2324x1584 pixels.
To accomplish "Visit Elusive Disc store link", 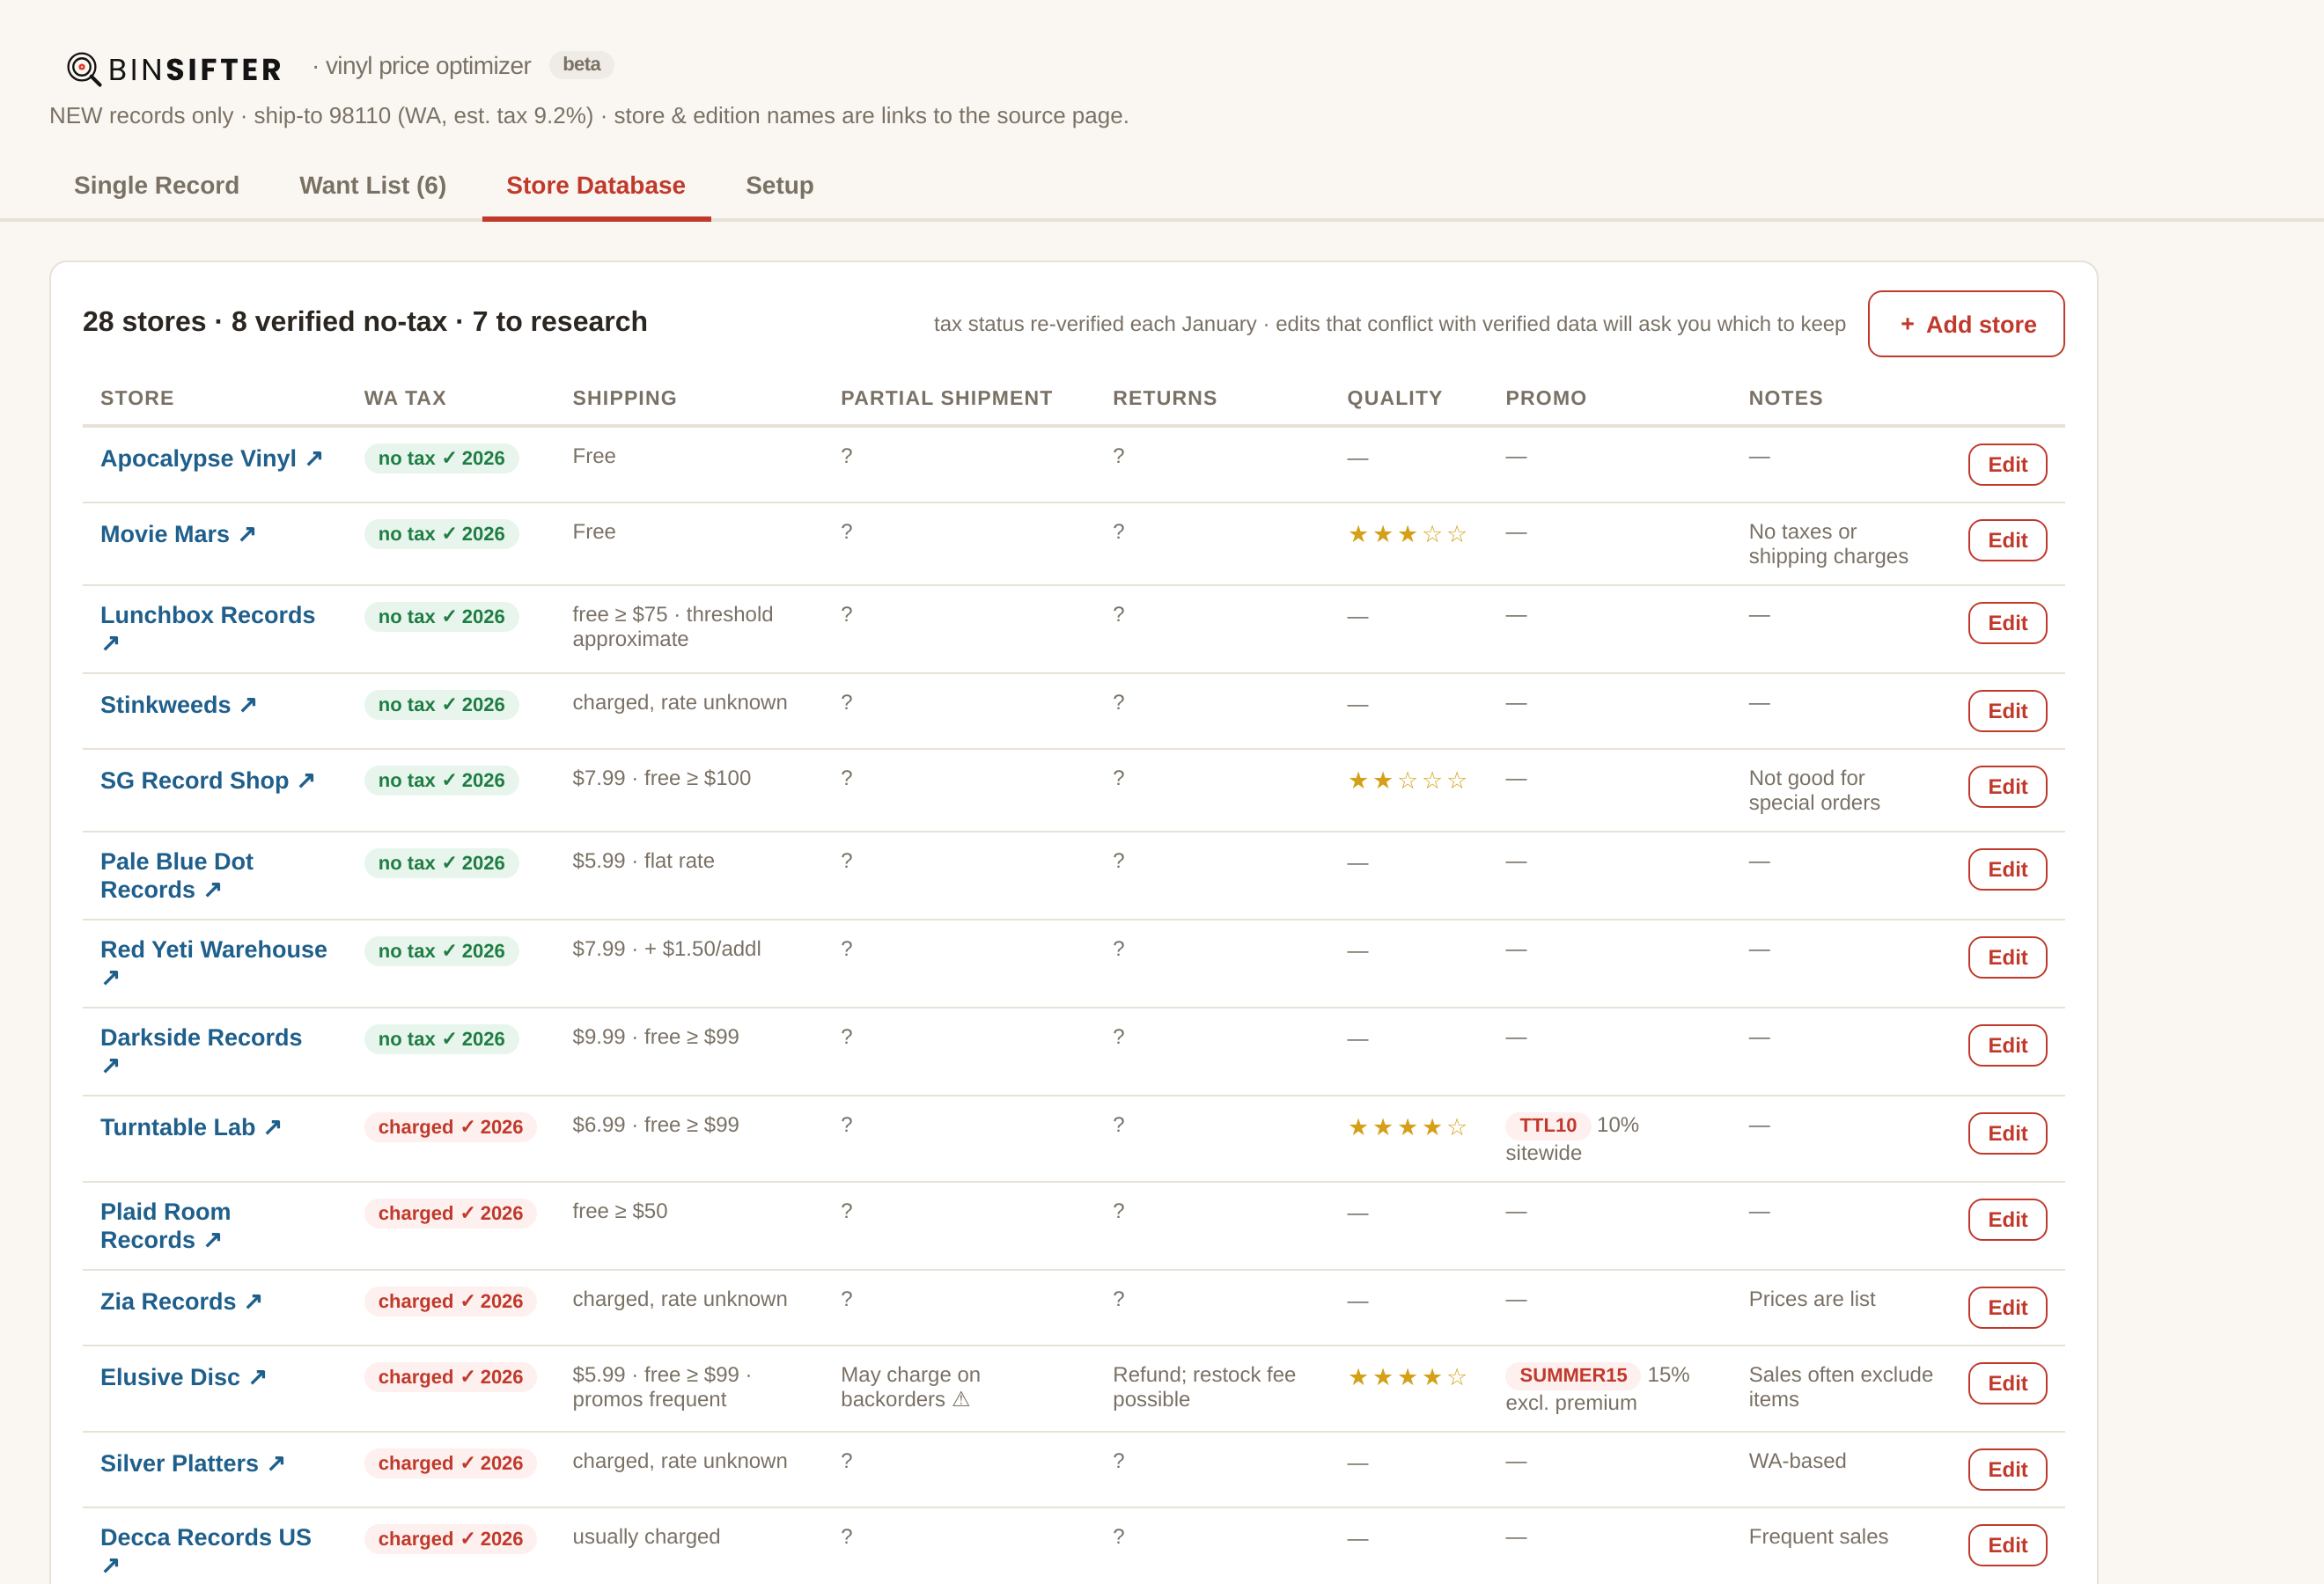I will point(184,1377).
